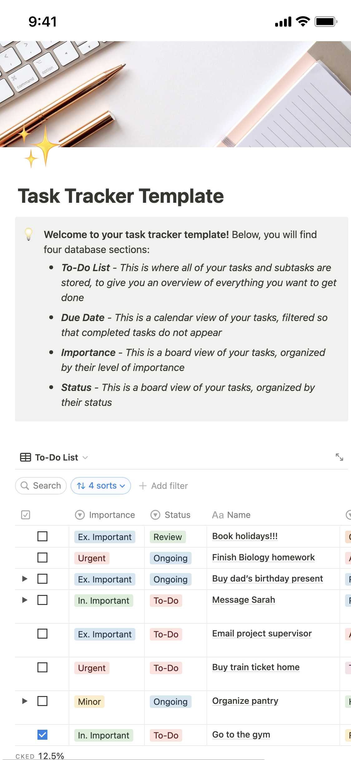Viewport: 351px width, 760px height.
Task: Open the Name column header menu
Action: coord(232,515)
